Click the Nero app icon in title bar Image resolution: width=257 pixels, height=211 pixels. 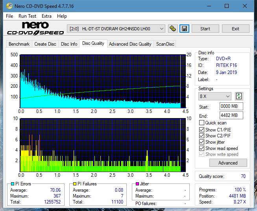9,6
